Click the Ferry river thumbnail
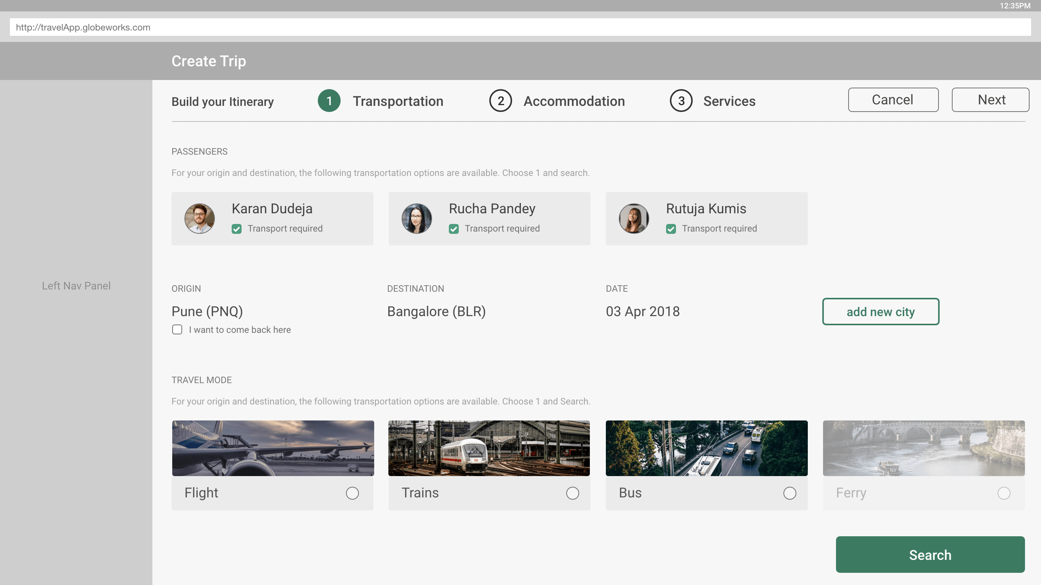Screen dimensions: 1041x585 [x=924, y=448]
